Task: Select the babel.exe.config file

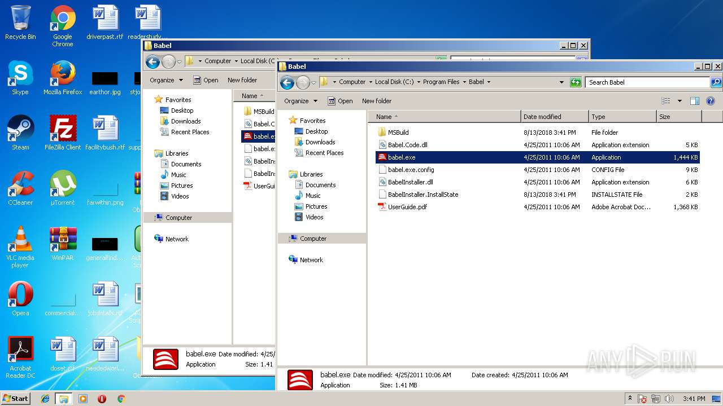Action: (537, 170)
